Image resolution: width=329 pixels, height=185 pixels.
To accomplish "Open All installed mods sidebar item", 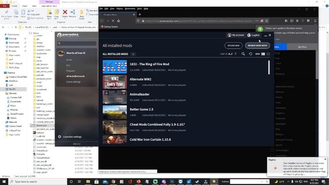I will pyautogui.click(x=76, y=76).
